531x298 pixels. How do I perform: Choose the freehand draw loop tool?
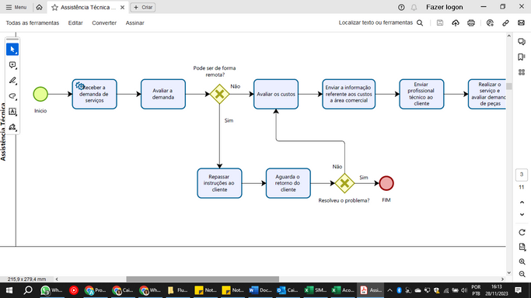[x=12, y=96]
